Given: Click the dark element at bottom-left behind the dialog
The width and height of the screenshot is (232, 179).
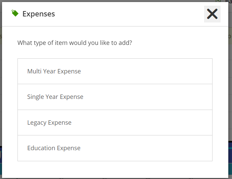Looking at the screenshot, I should coord(1,155).
